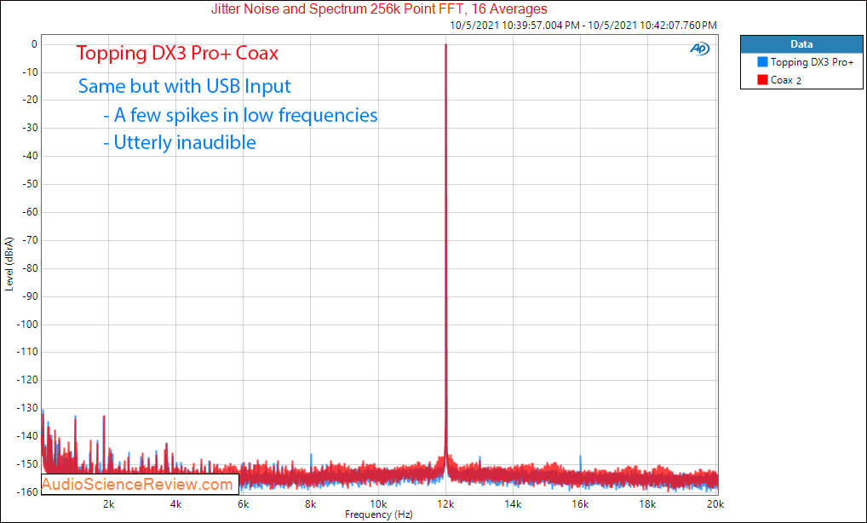
Task: Click the 'A few spikes in low frequencies' note
Action: click(240, 115)
